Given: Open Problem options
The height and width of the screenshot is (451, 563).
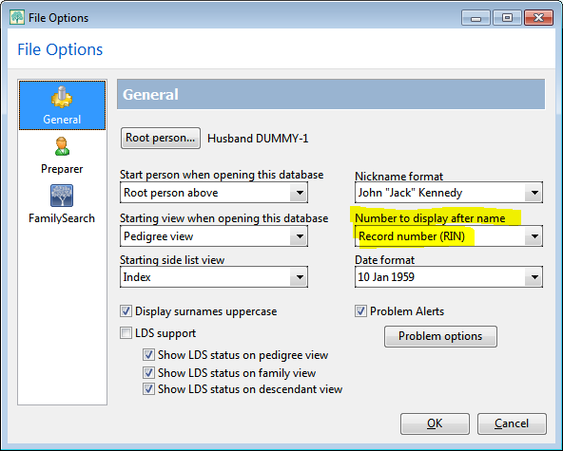Looking at the screenshot, I should coord(440,336).
